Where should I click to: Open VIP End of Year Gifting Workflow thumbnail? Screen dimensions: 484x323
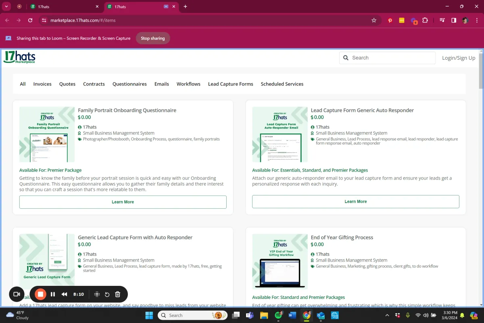[x=280, y=262]
